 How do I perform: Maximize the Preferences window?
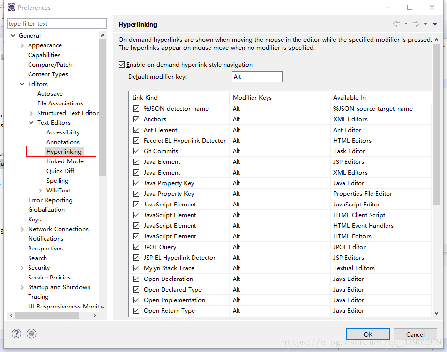click(410, 7)
